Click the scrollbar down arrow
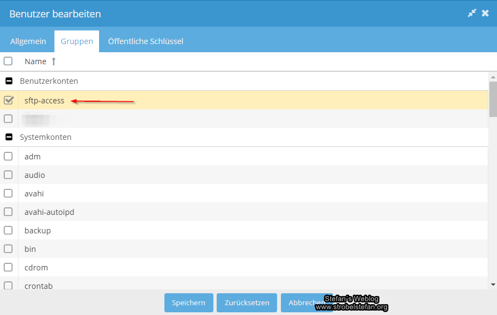497x315 pixels. point(493,284)
